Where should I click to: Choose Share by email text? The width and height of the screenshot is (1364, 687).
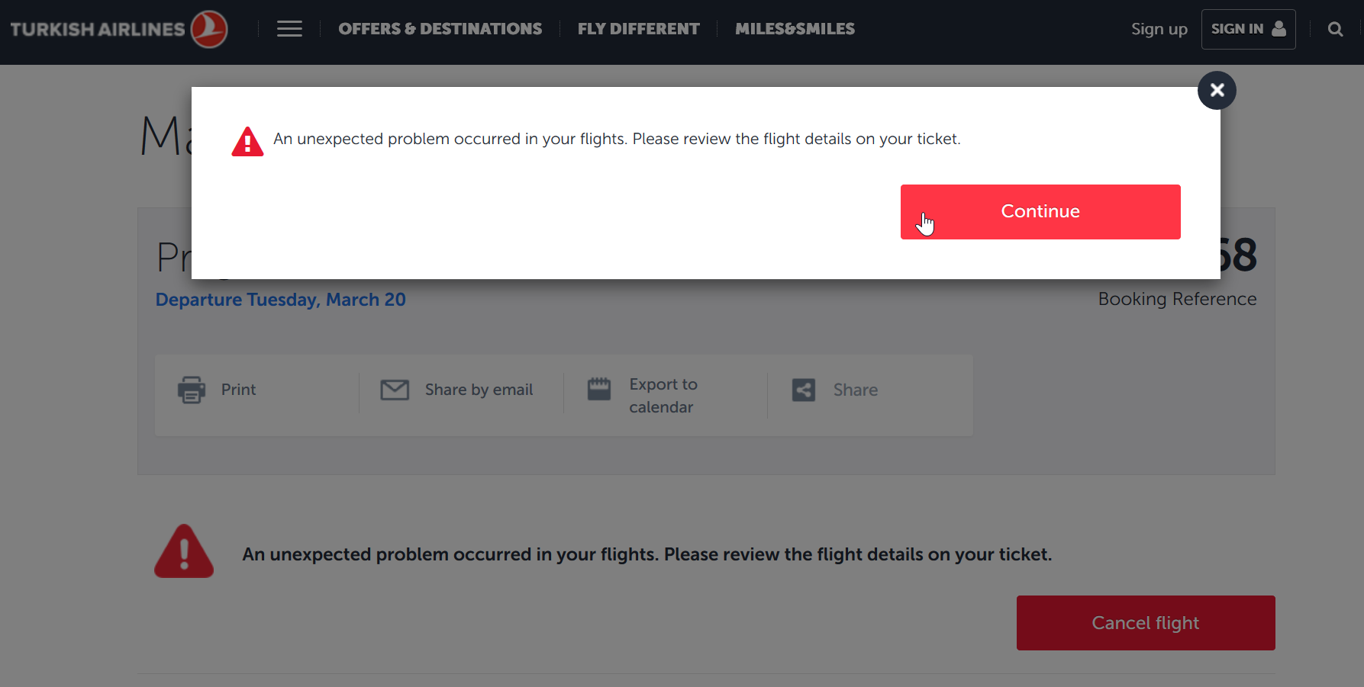pyautogui.click(x=479, y=390)
